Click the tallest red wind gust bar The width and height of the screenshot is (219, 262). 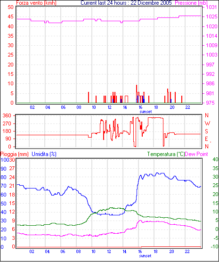[x=137, y=94]
